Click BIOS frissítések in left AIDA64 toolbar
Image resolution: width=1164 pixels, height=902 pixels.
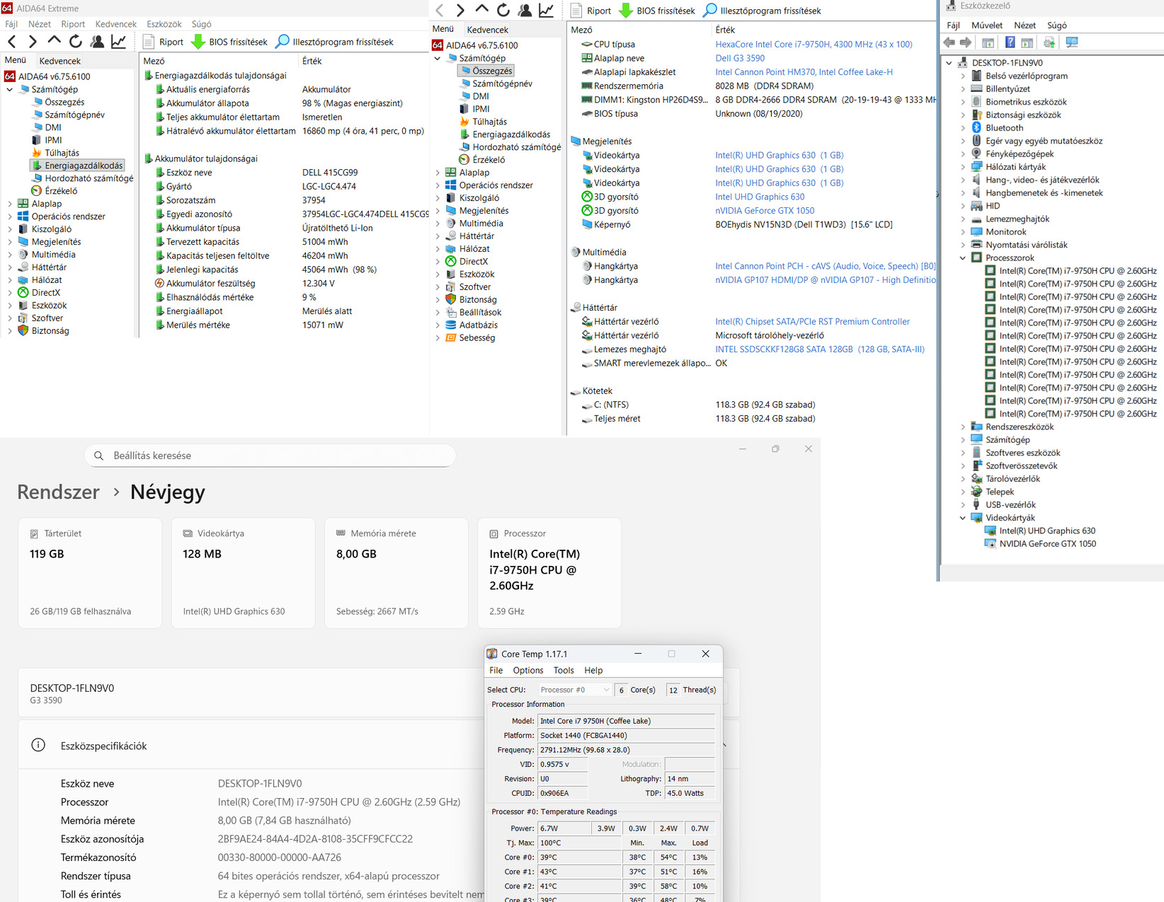[x=230, y=42]
